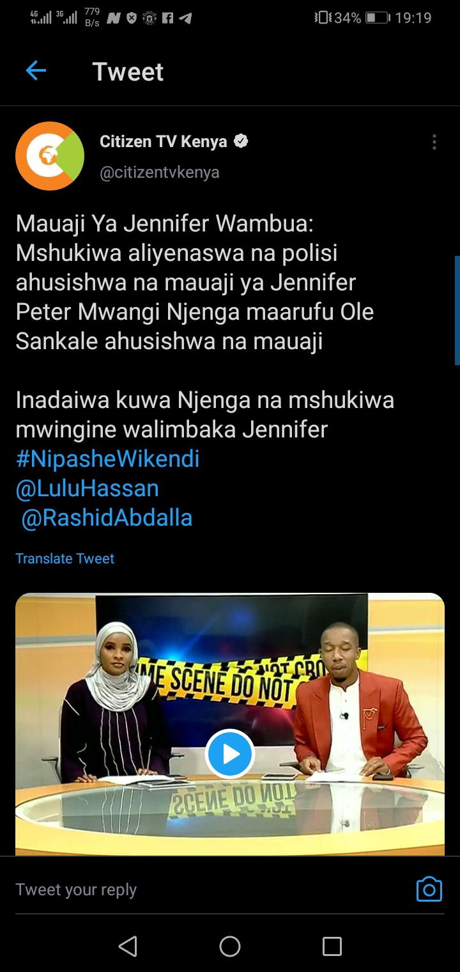Click Translate Tweet
460x972 pixels.
(x=65, y=558)
